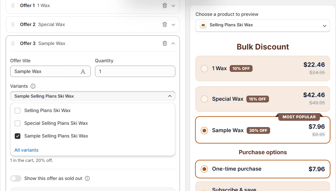Click the 15% OFF badge
The height and width of the screenshot is (191, 336).
point(257,99)
